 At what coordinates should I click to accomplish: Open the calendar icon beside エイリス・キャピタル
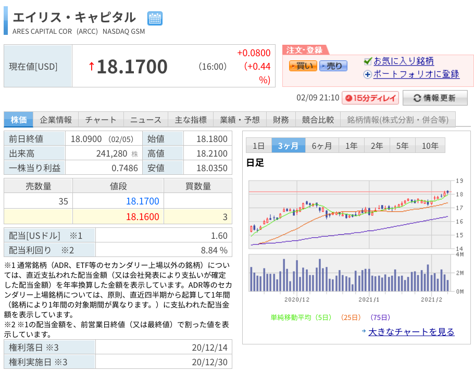point(155,18)
